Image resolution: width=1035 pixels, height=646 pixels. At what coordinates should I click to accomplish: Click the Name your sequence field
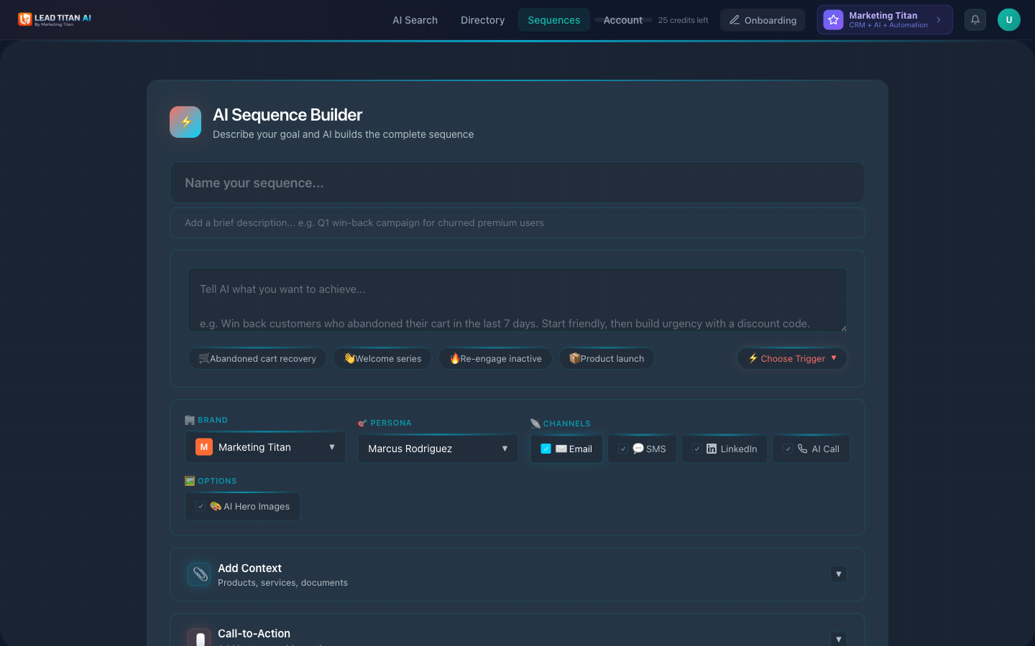[x=517, y=182]
